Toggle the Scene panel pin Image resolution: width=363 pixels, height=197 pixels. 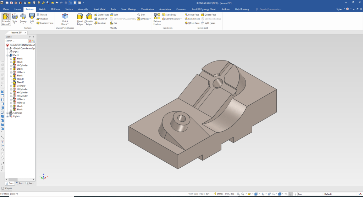[33, 37]
